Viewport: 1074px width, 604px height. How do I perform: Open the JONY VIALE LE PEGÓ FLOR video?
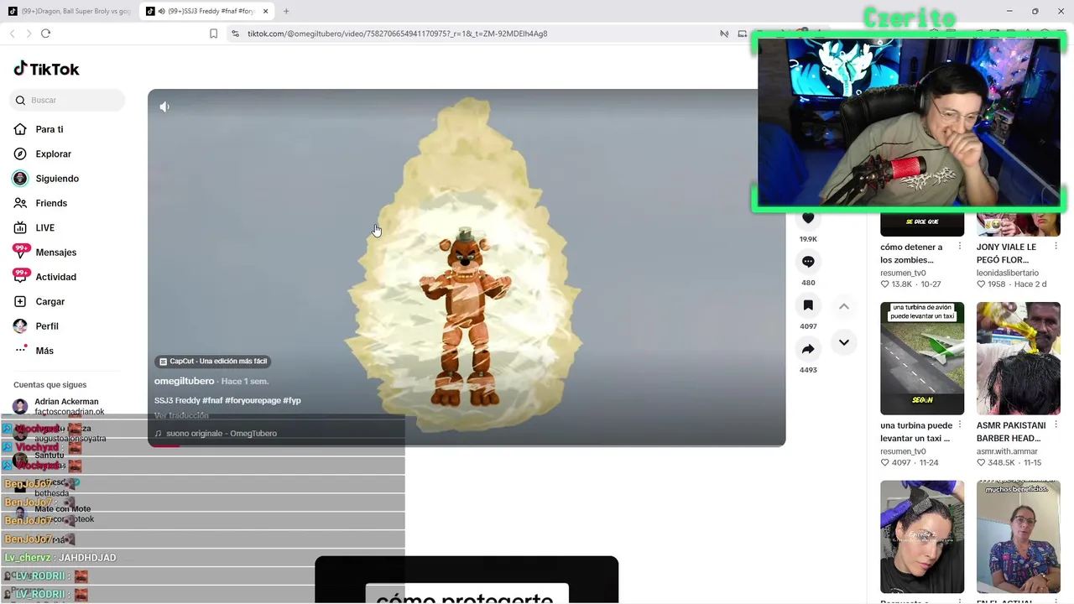[1007, 253]
